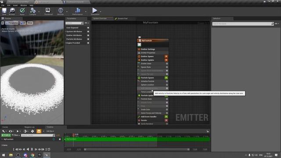This screenshot has width=281, height=158.
Task: Pause the timeline playback
Action: coord(32,149)
